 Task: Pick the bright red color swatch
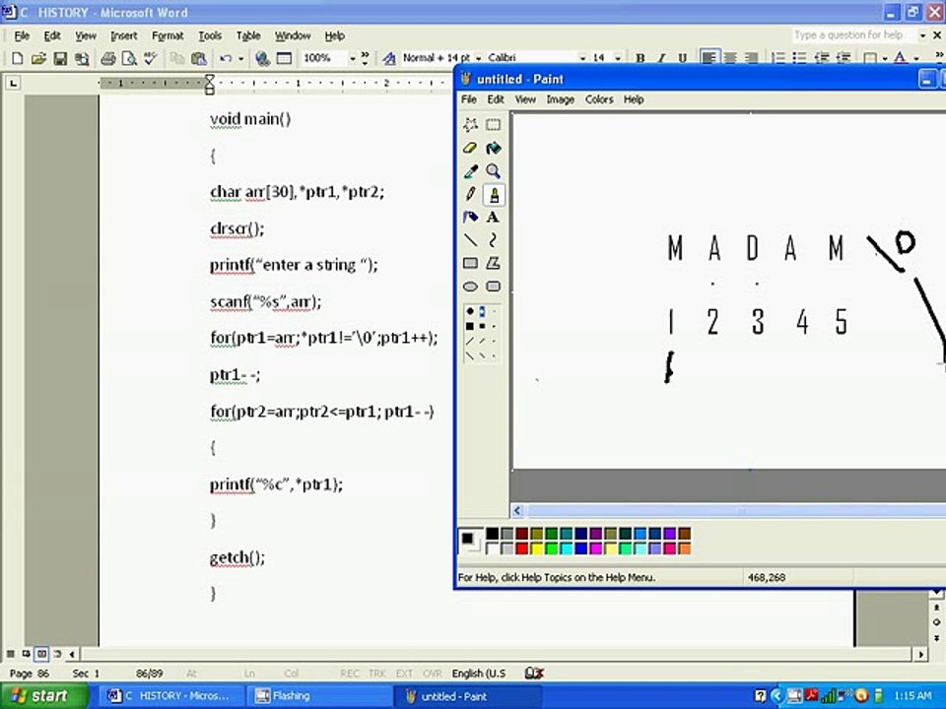click(522, 548)
